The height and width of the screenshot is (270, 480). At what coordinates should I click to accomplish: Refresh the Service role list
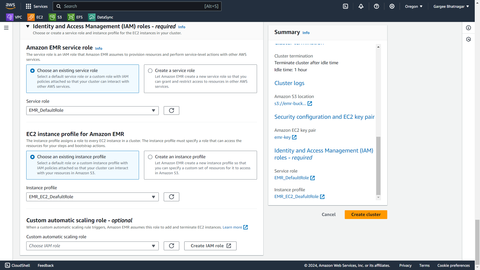click(171, 110)
